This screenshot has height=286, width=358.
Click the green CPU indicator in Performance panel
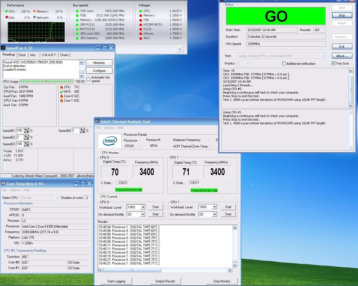pos(6,11)
